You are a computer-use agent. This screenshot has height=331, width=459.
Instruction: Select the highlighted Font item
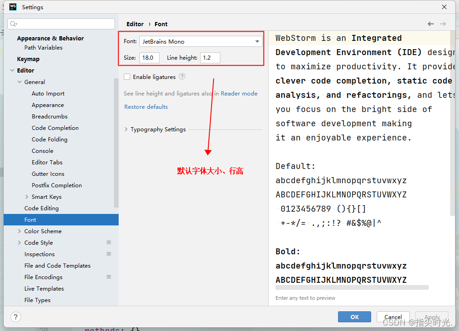coord(61,220)
